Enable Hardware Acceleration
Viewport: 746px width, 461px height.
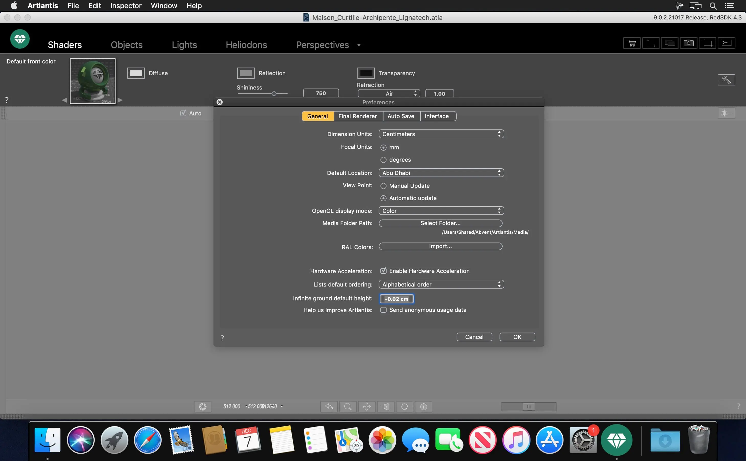383,270
